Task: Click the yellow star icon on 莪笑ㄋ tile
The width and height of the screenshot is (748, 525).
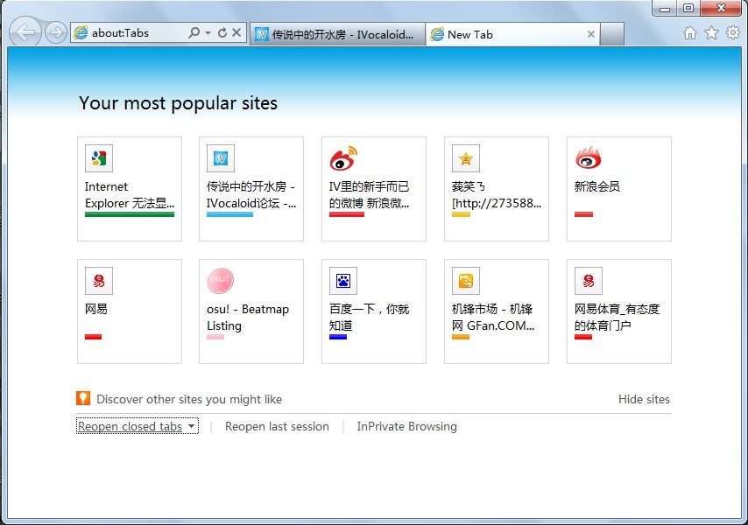Action: (466, 158)
